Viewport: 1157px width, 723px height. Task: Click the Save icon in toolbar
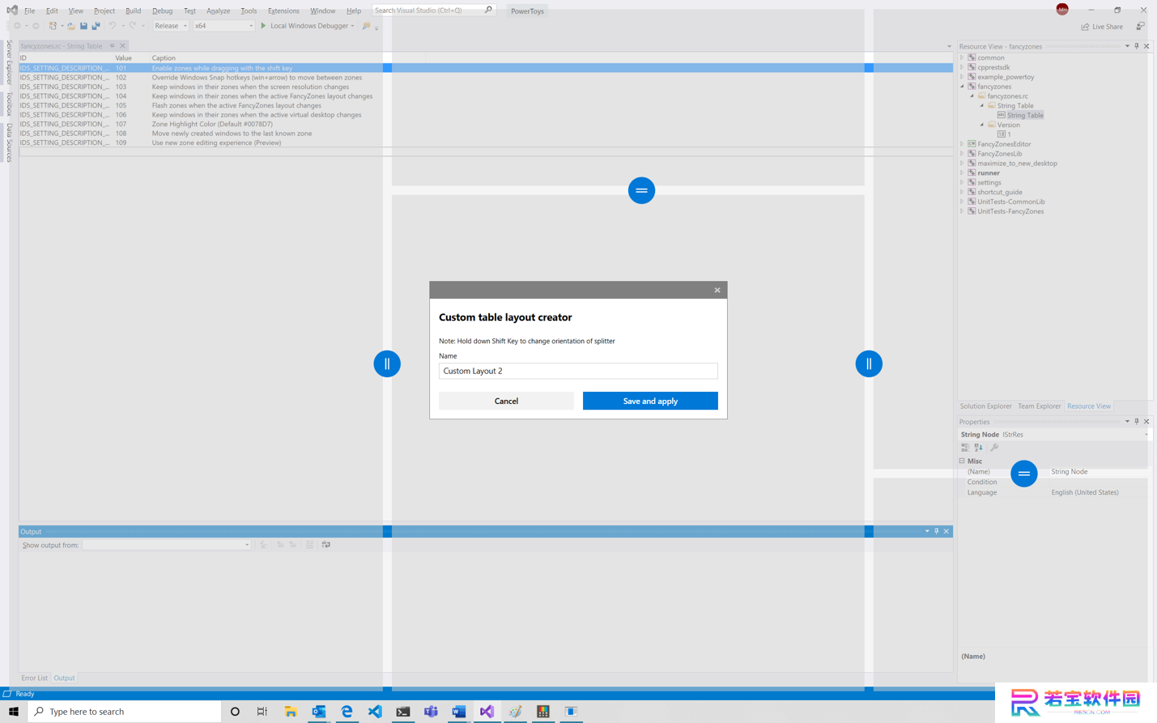click(83, 26)
